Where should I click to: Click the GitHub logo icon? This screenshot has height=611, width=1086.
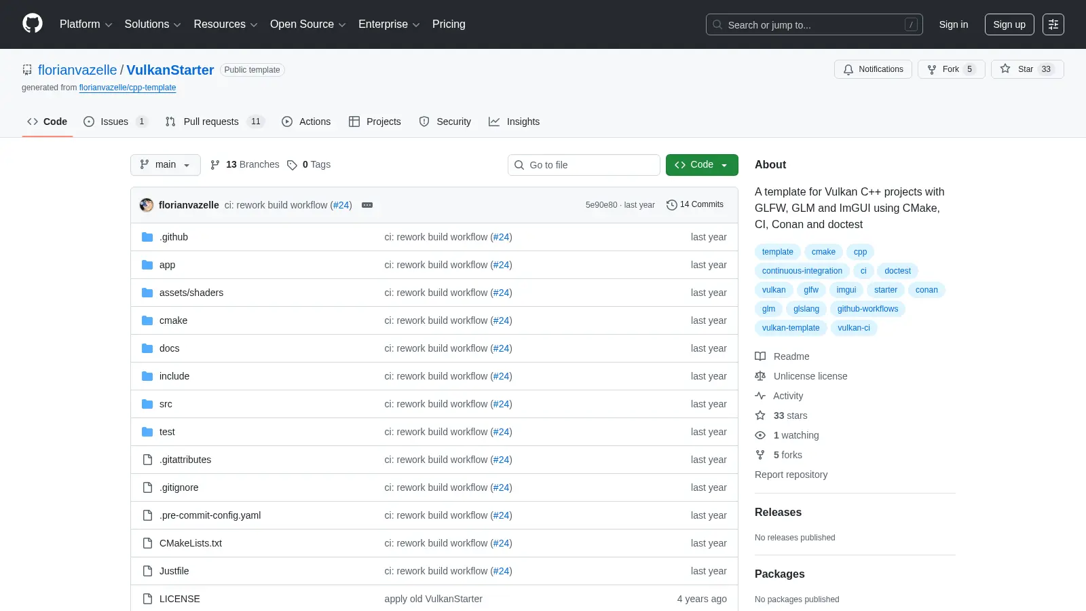(33, 24)
